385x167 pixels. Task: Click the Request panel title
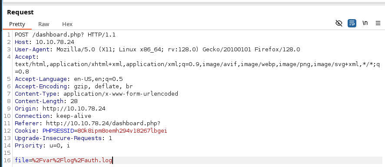20,12
